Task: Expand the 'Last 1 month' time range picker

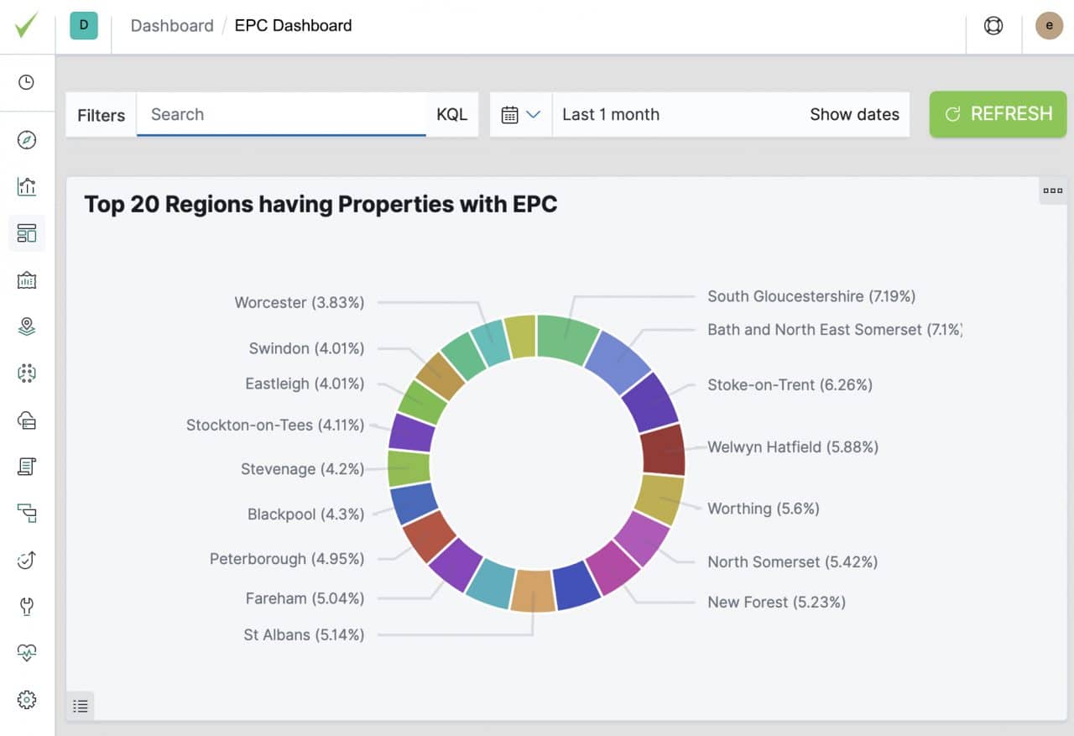Action: pyautogui.click(x=611, y=114)
